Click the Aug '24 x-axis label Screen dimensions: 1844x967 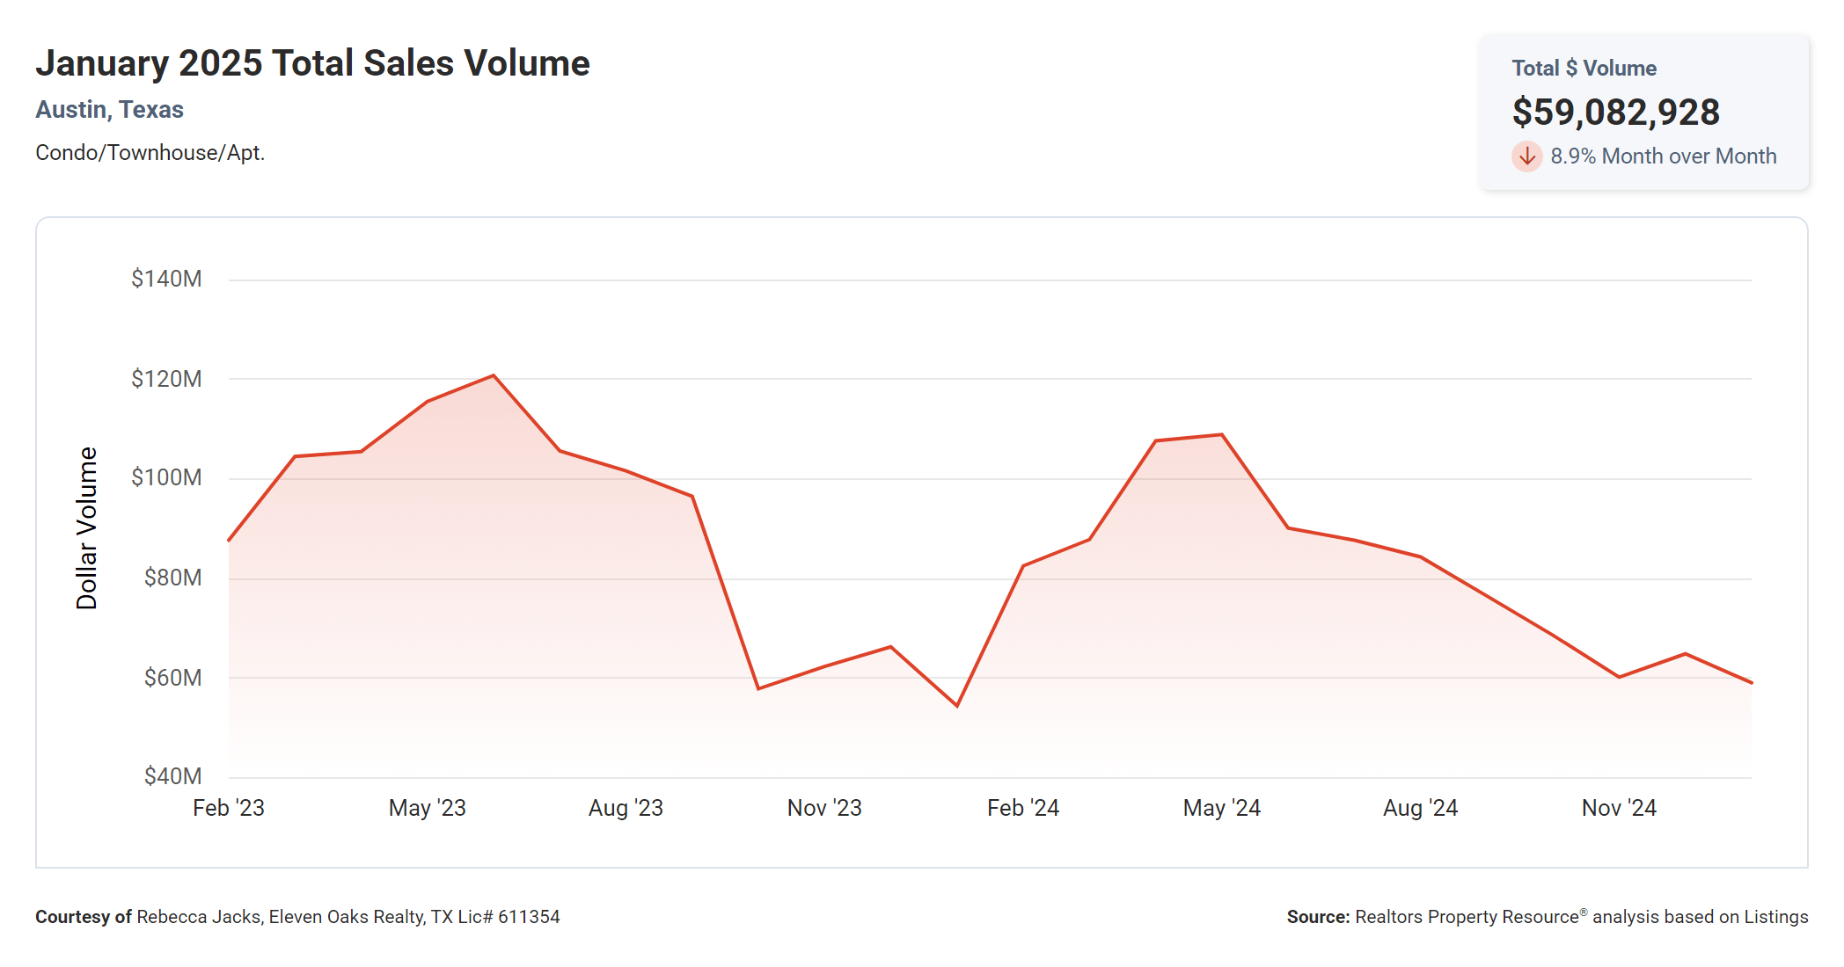point(1420,808)
